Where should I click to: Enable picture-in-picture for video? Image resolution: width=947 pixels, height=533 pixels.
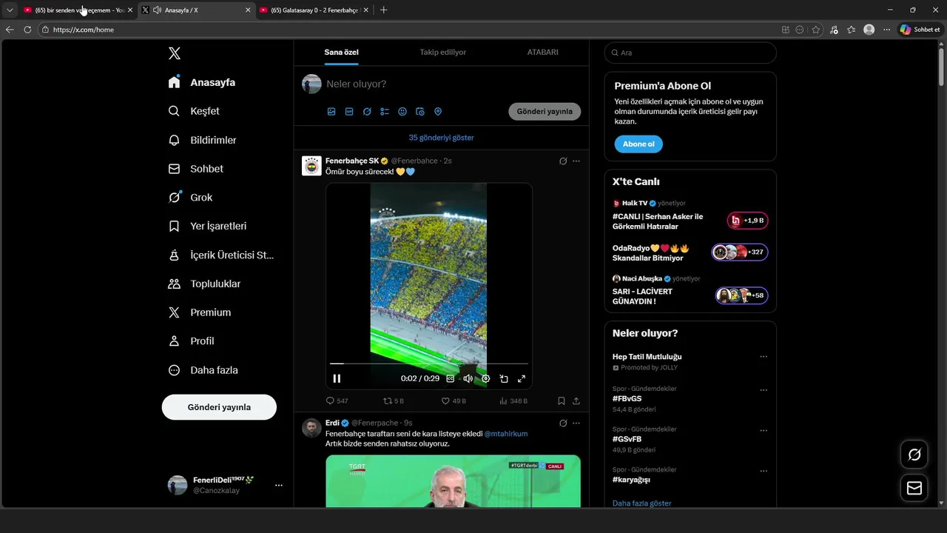[504, 378]
